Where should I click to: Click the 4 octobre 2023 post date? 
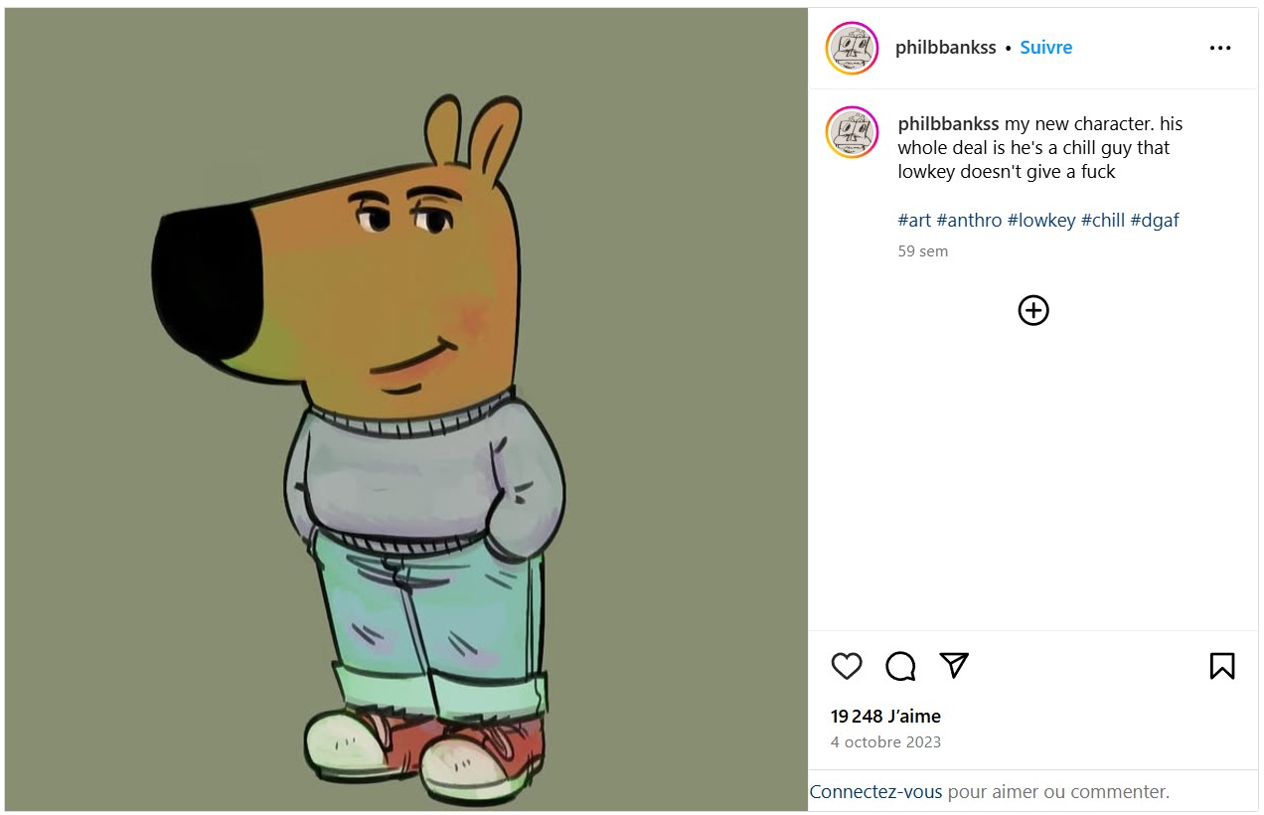pyautogui.click(x=885, y=742)
